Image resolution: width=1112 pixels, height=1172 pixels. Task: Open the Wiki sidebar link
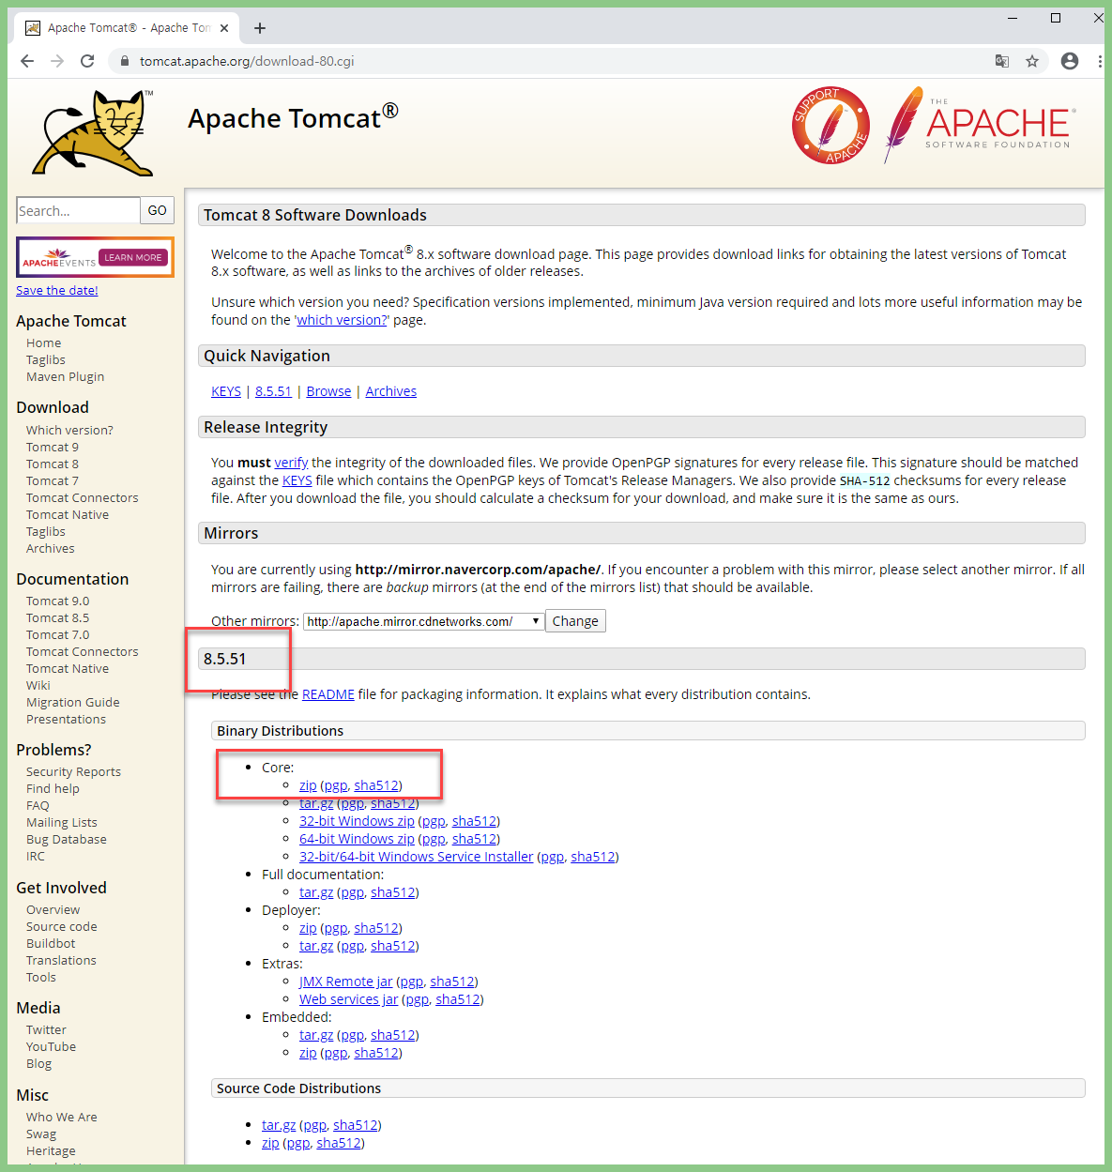point(38,686)
